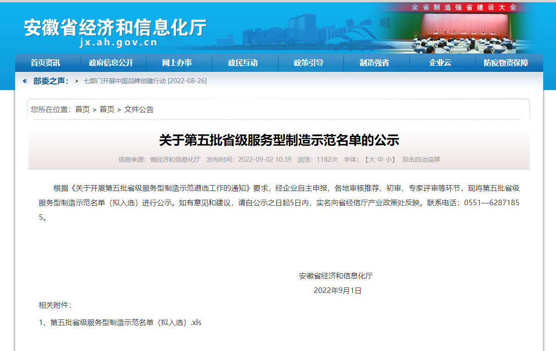Open the 首页资讯 menu

(x=45, y=63)
